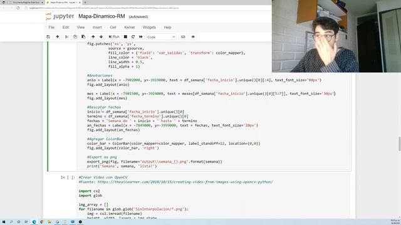Image resolution: width=401 pixels, height=225 pixels.
Task: Open the View menu
Action: point(81,27)
